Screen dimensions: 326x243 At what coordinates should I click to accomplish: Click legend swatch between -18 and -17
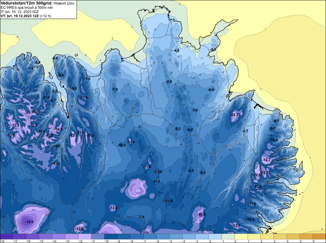(7, 237)
